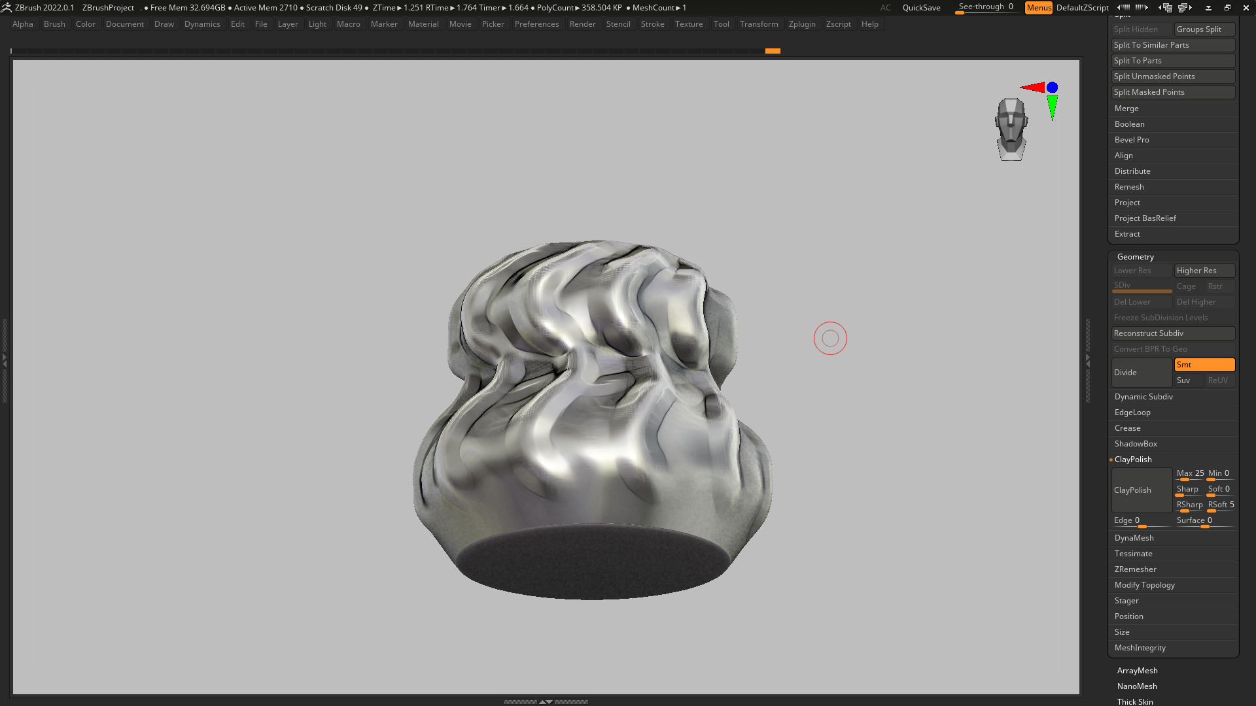Click the See-through slider
Image resolution: width=1256 pixels, height=706 pixels.
[x=986, y=8]
